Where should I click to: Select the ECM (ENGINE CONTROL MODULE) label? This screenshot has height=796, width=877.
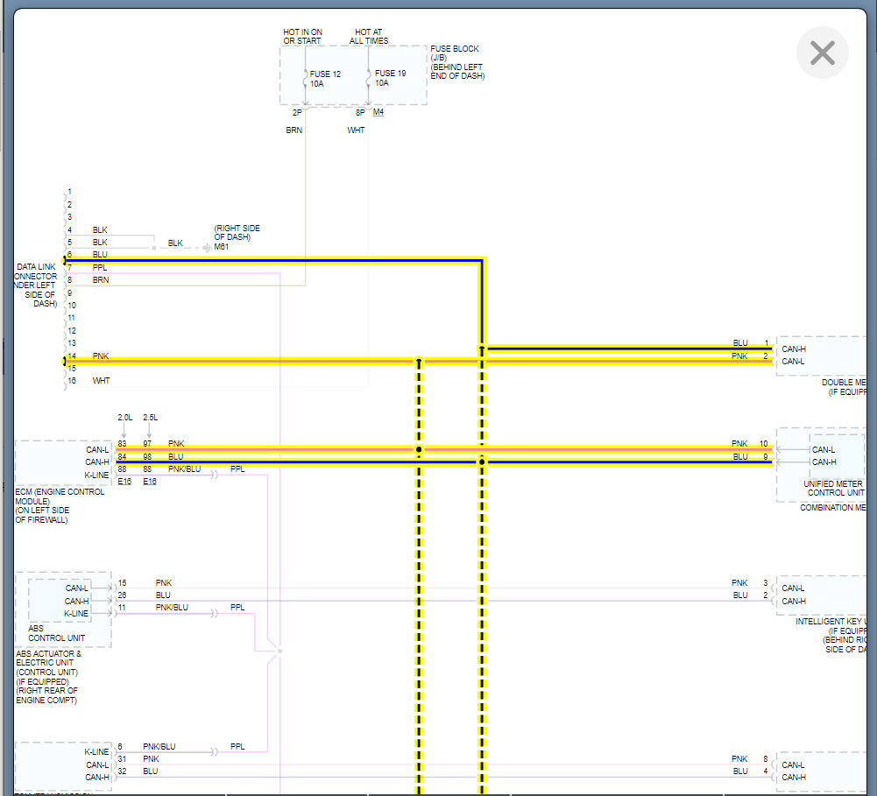60,505
